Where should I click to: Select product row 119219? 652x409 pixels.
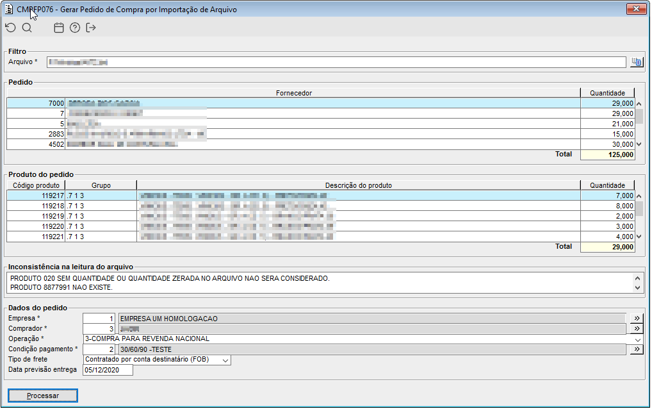pos(321,216)
